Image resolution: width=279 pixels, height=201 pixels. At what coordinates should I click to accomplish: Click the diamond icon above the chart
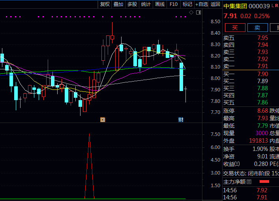(x=191, y=13)
